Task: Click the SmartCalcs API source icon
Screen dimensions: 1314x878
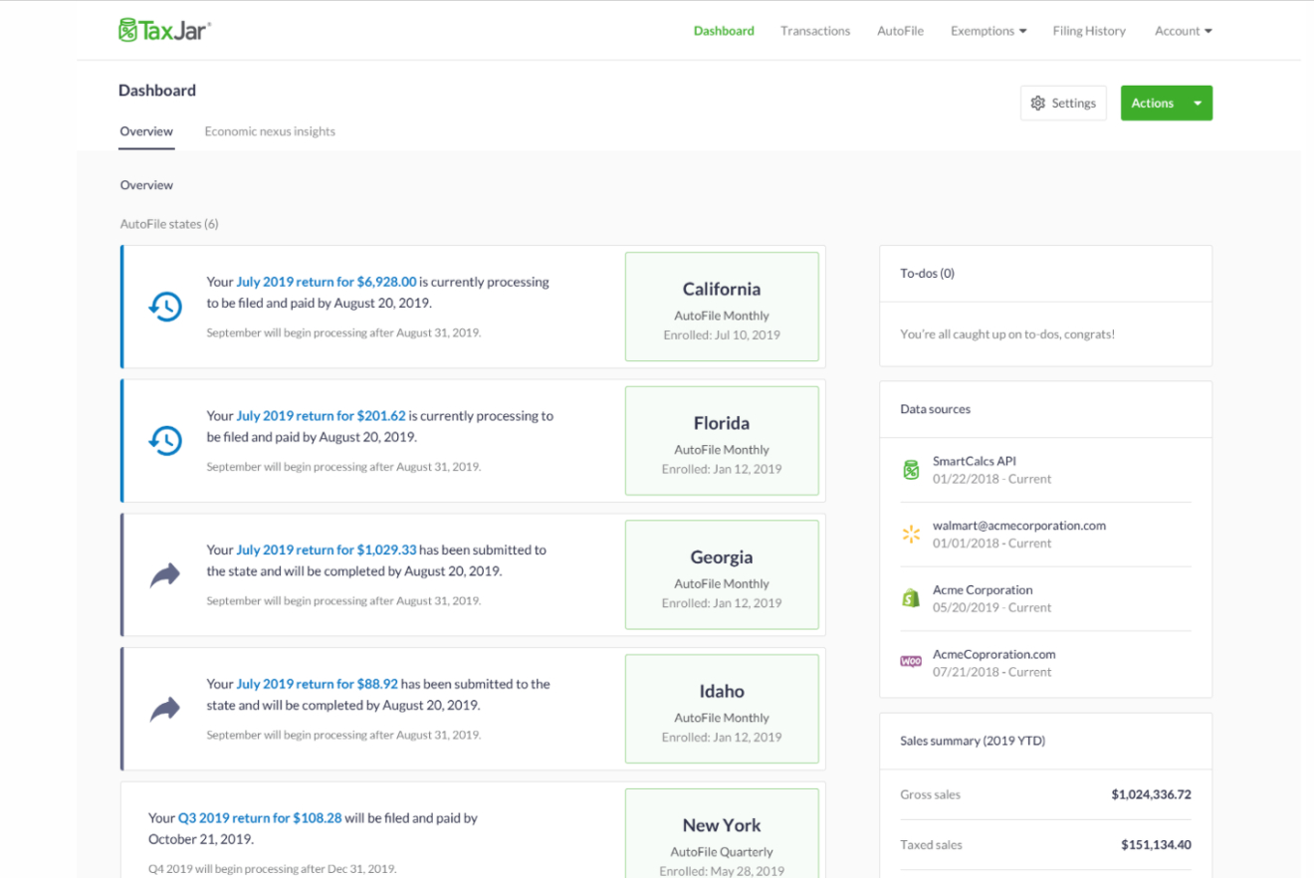Action: (910, 469)
